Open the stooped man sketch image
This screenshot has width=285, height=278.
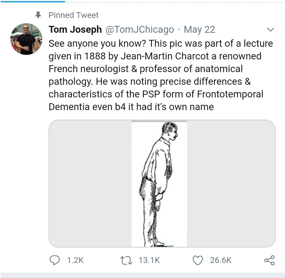159,184
